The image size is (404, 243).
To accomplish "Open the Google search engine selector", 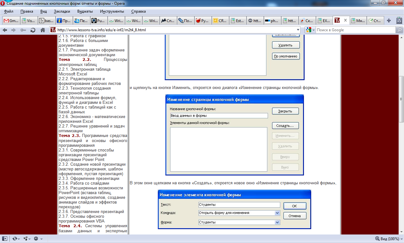I will click(311, 30).
